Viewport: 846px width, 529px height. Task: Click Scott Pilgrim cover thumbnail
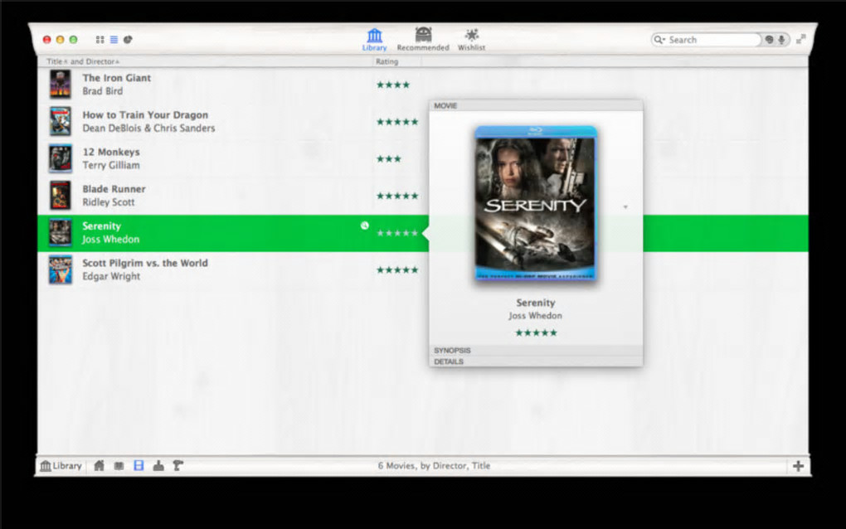[61, 269]
